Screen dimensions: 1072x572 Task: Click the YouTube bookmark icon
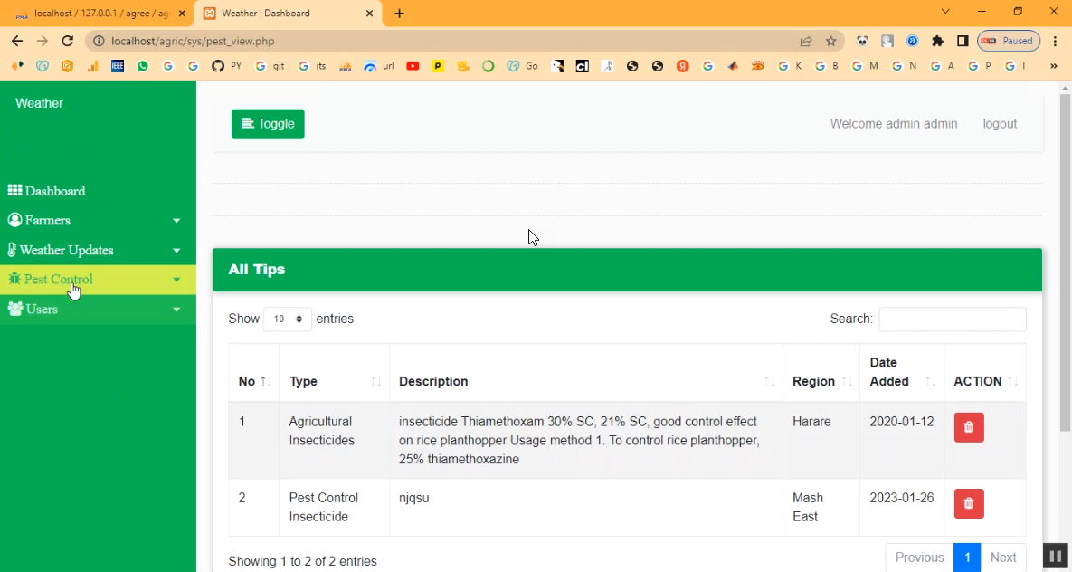tap(413, 66)
